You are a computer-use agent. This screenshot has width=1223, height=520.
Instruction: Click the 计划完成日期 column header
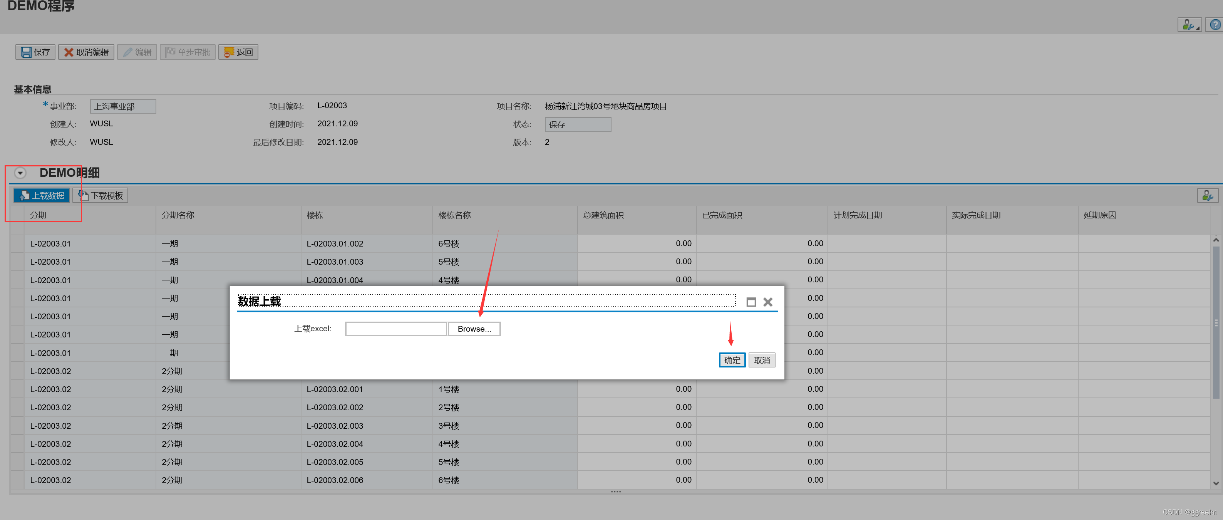887,220
